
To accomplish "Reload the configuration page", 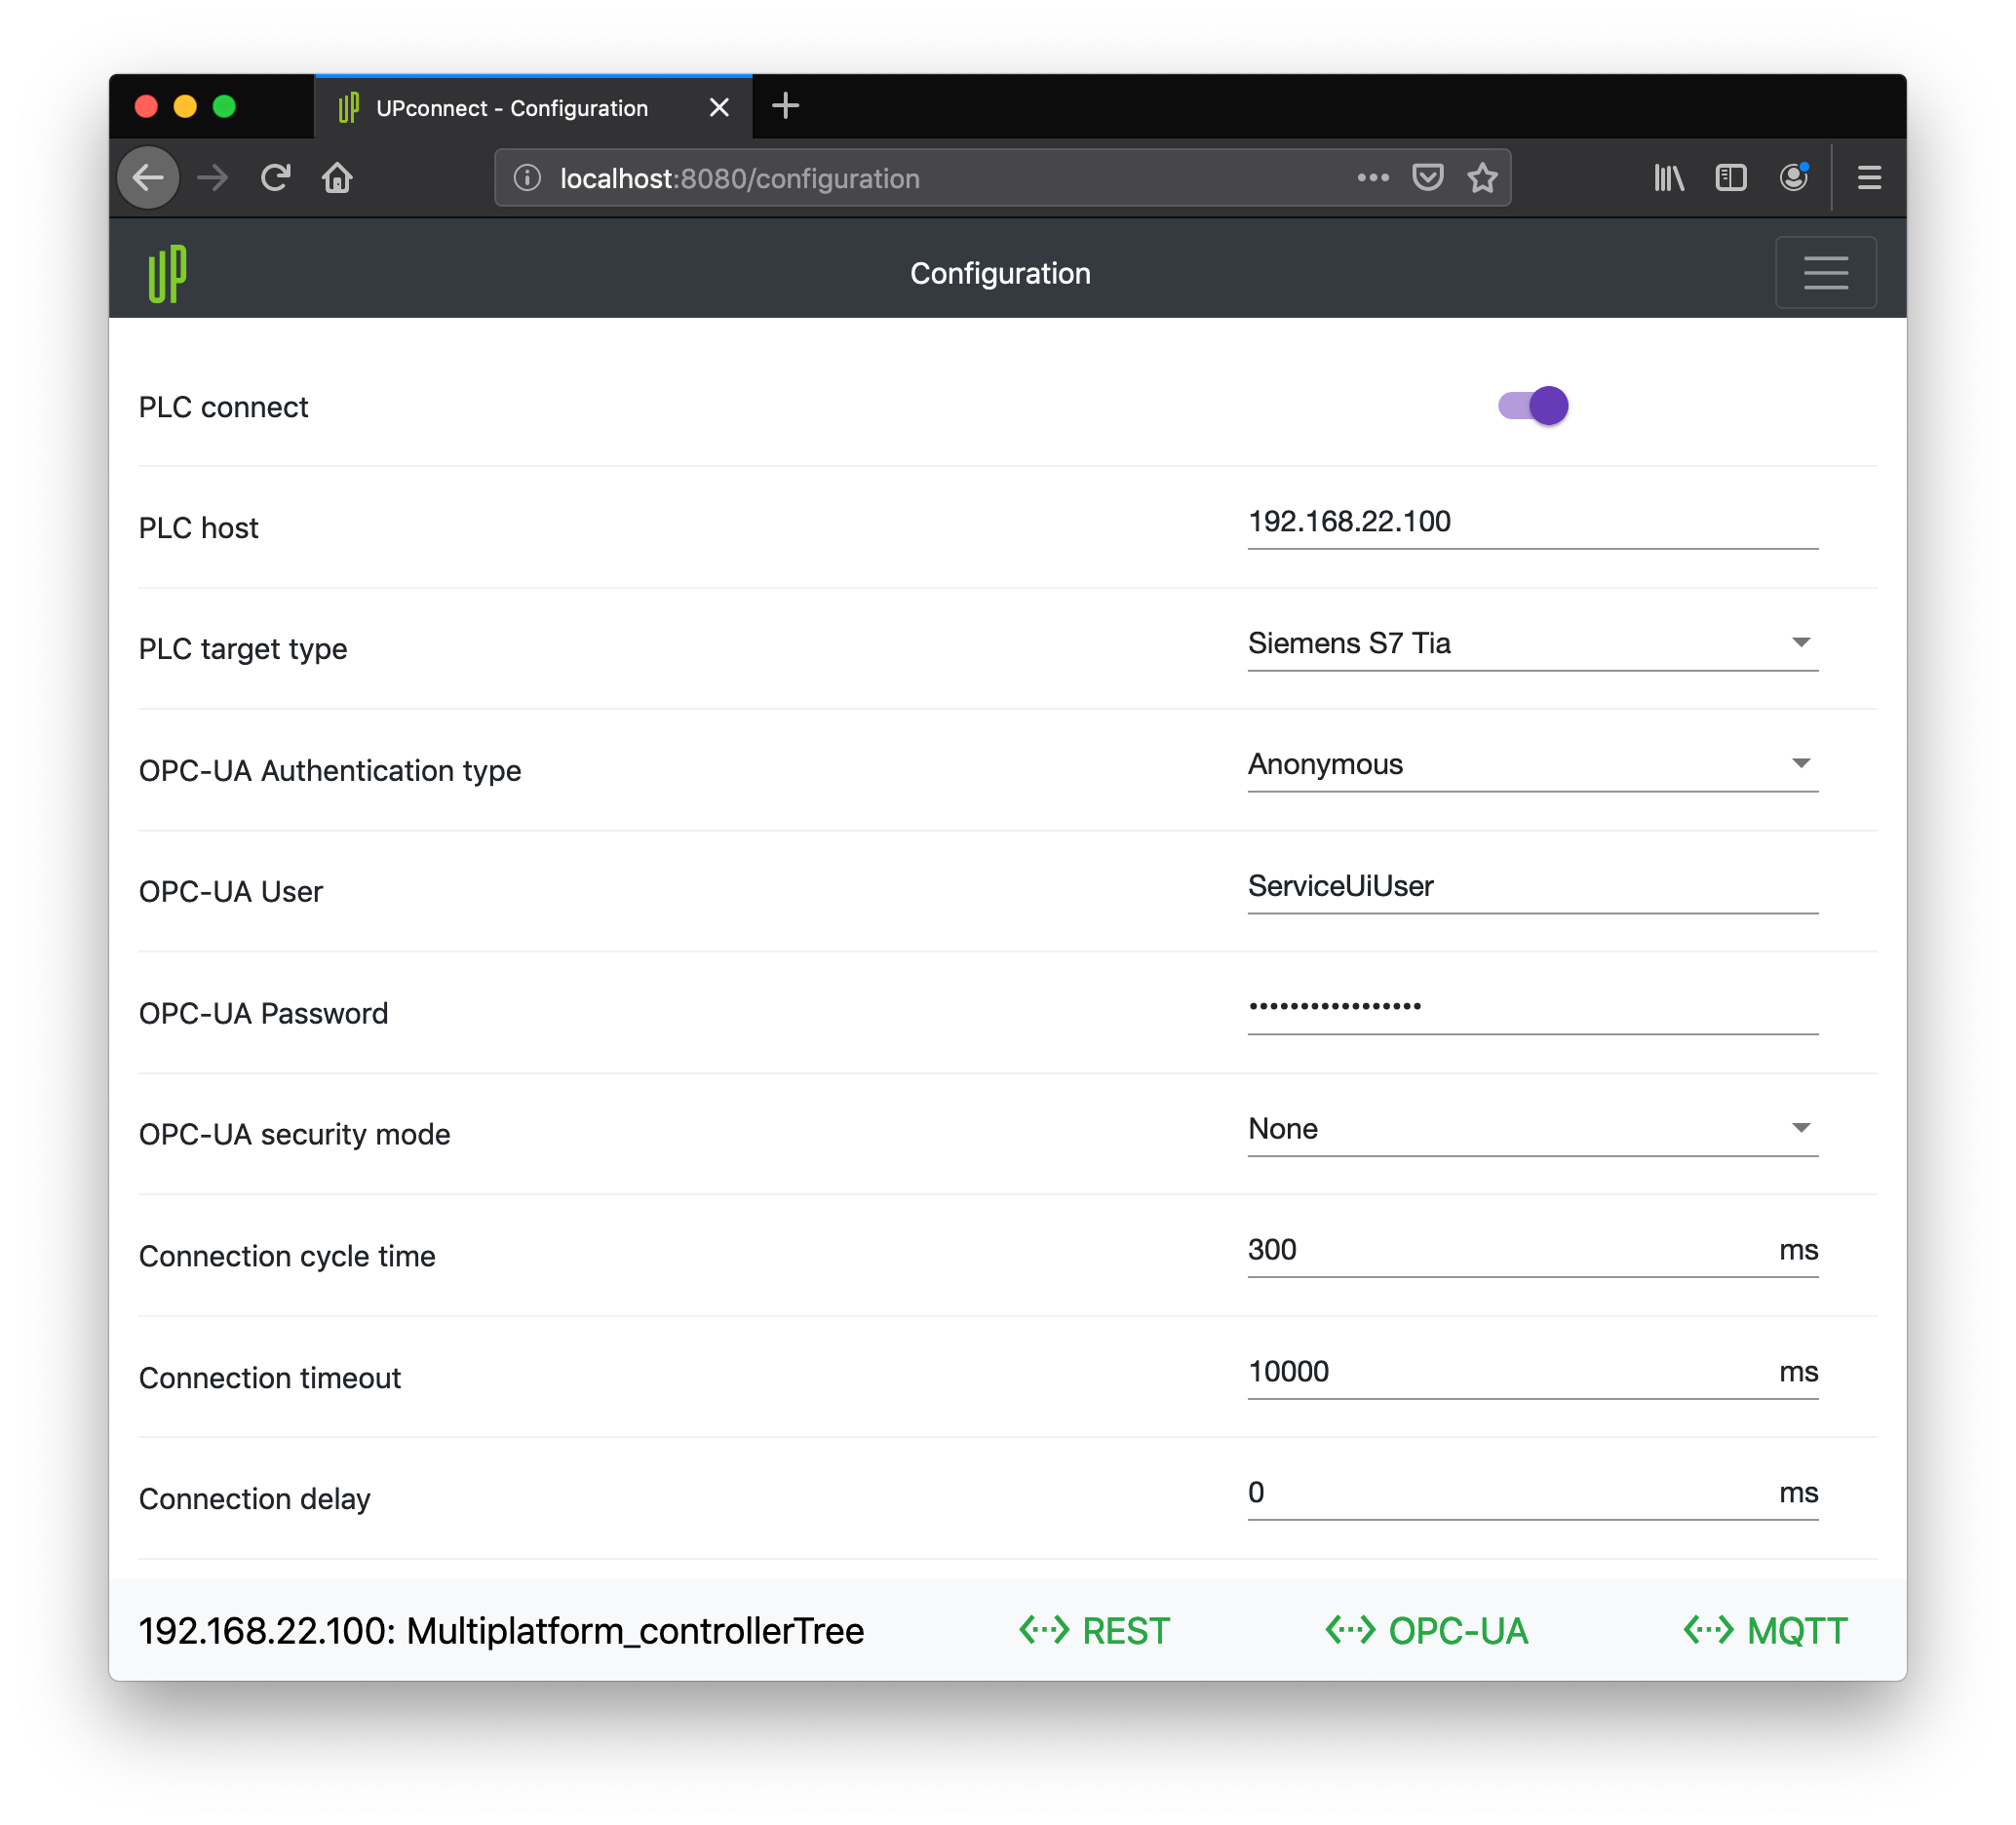I will pos(275,178).
